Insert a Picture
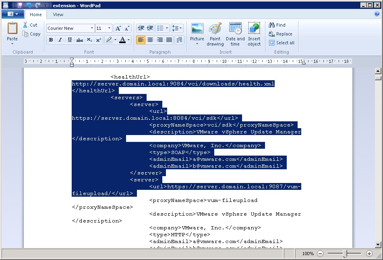Image resolution: width=383 pixels, height=260 pixels. 197,32
